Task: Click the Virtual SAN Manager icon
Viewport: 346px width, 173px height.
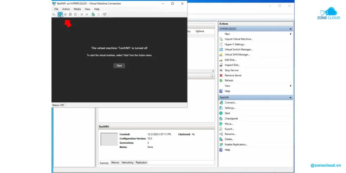Action: click(x=221, y=54)
